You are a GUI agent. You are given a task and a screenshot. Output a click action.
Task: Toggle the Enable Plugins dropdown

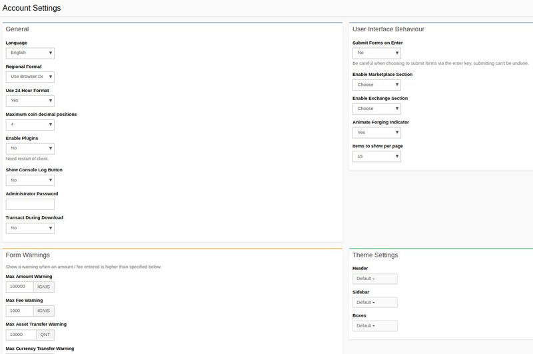[x=30, y=149]
